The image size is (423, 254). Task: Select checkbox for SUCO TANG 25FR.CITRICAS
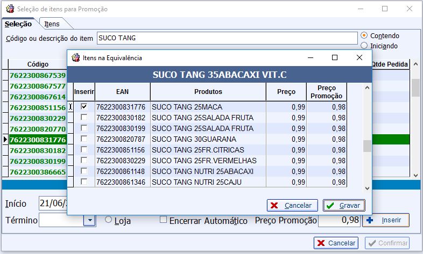(84, 150)
